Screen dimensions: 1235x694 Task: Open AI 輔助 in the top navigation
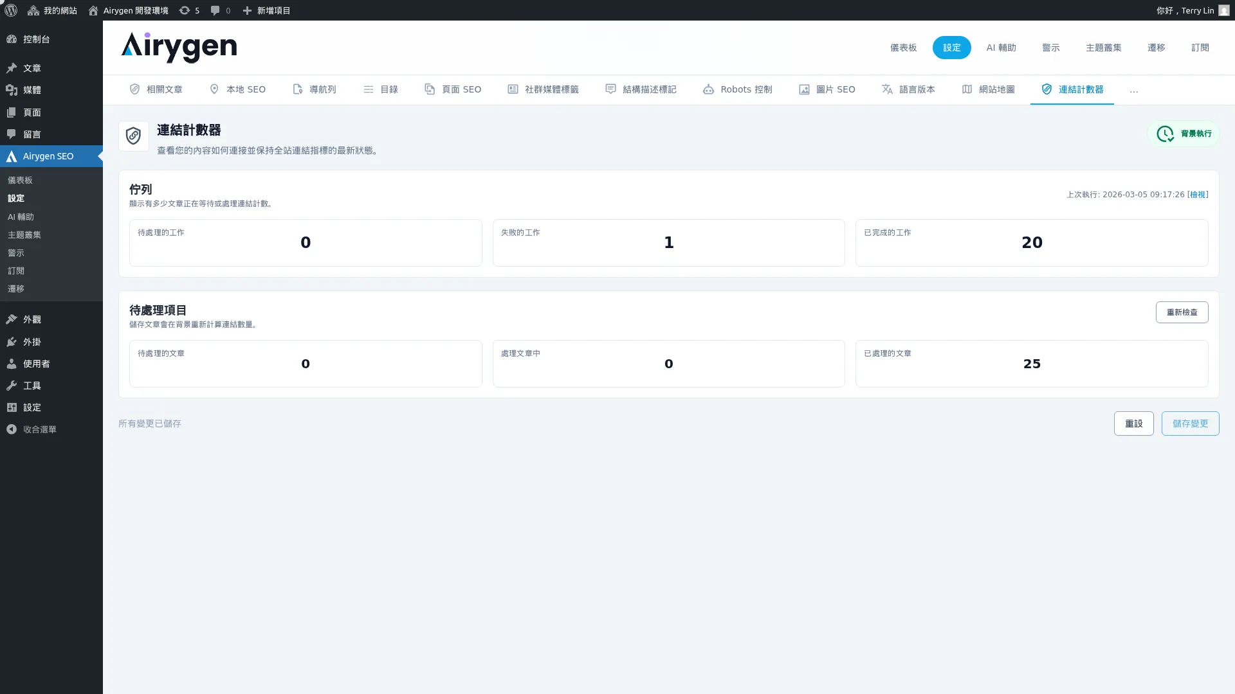[1002, 48]
